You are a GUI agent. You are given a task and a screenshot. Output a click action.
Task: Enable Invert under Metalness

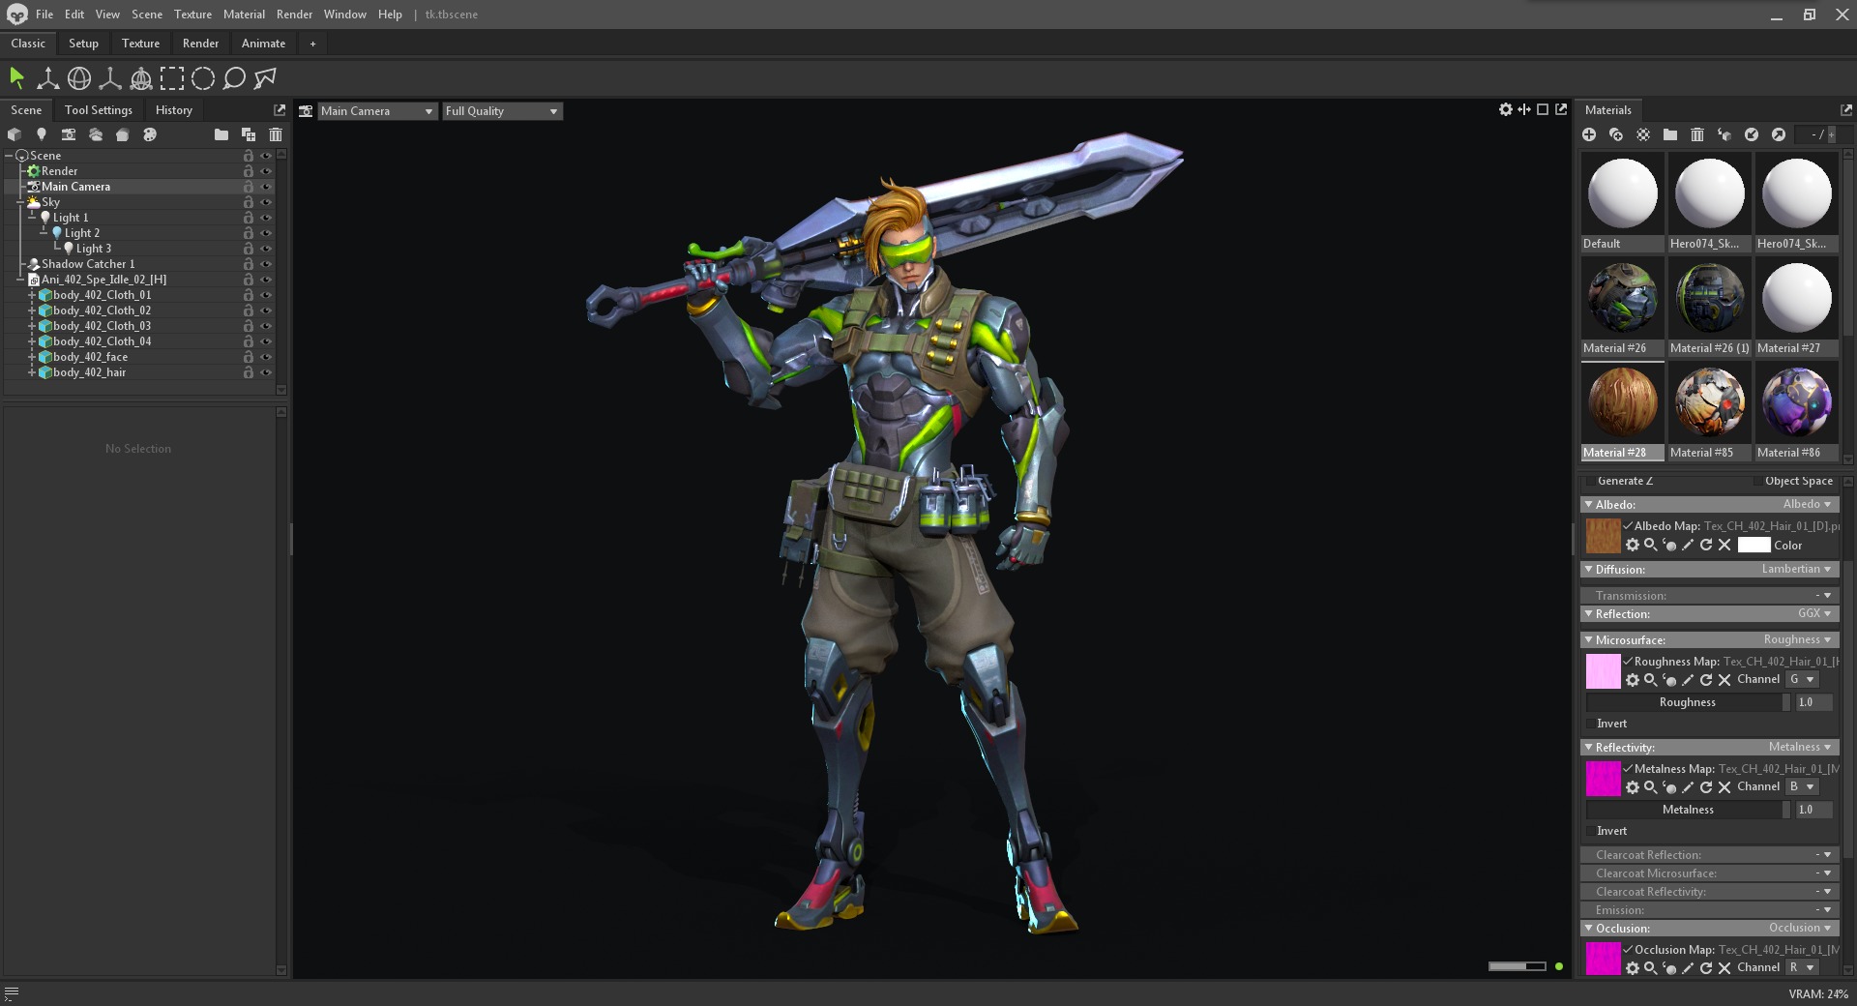click(1591, 831)
